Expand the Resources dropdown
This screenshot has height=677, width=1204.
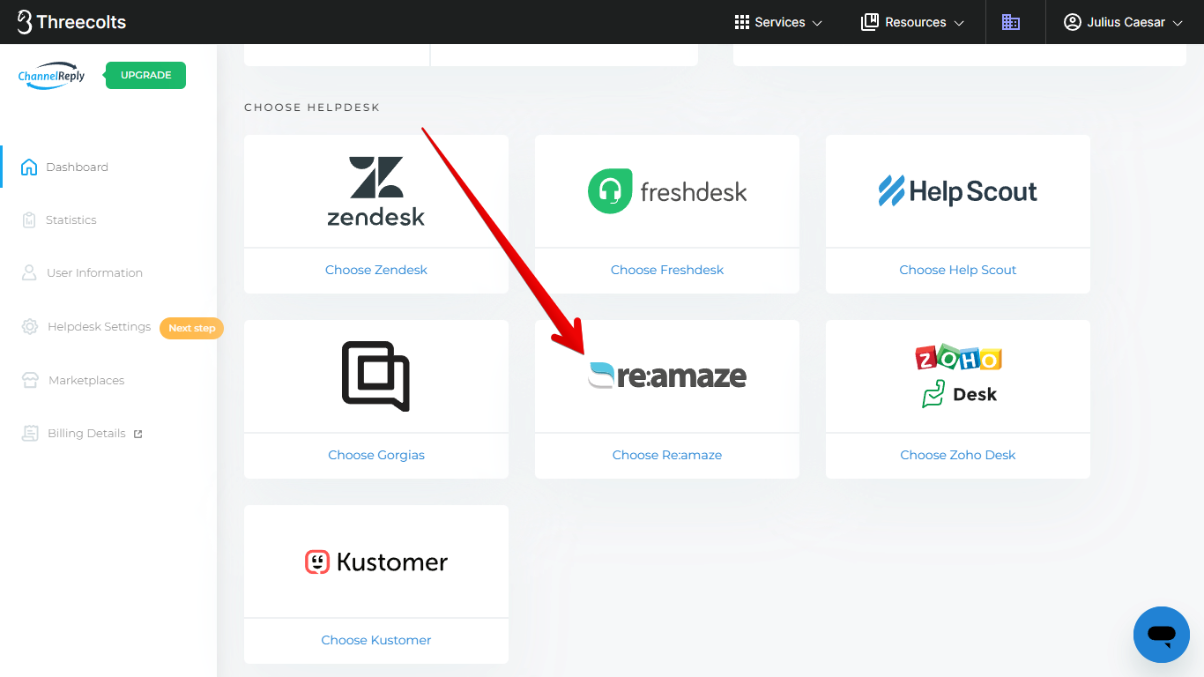tap(912, 22)
